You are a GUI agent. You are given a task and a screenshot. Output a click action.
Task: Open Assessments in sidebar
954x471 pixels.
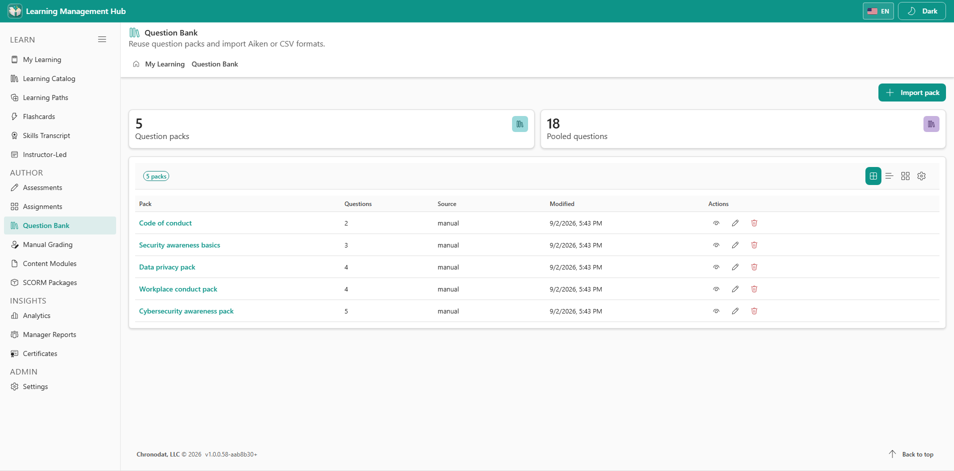click(x=60, y=187)
